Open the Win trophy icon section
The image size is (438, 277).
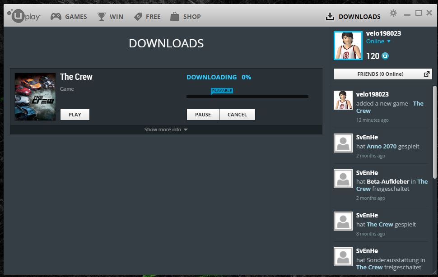pyautogui.click(x=102, y=17)
